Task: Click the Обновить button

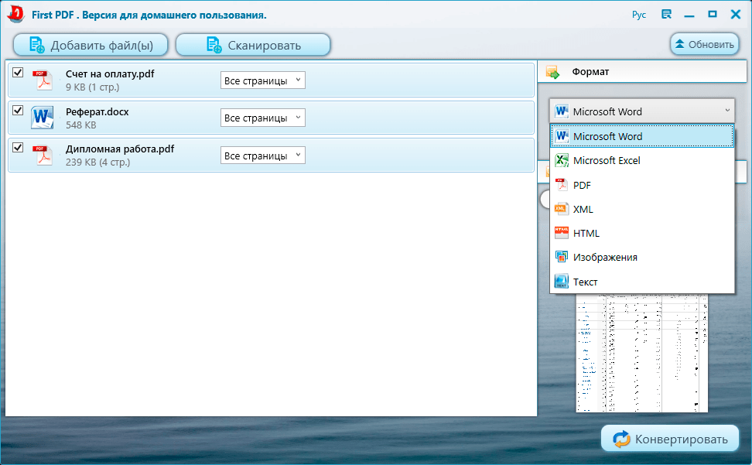Action: 705,44
